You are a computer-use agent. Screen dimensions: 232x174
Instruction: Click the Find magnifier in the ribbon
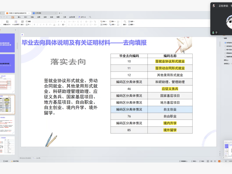tap(125, 21)
